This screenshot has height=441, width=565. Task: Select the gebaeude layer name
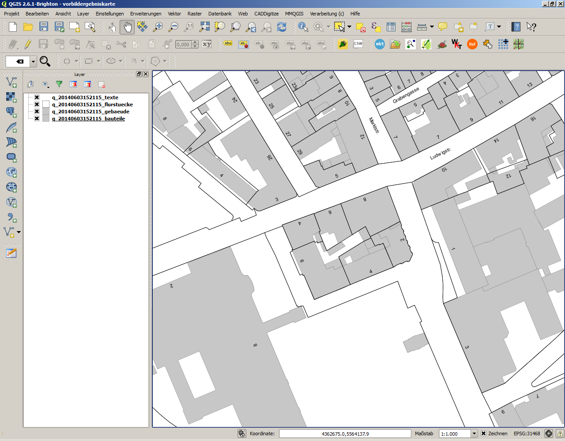[x=90, y=112]
